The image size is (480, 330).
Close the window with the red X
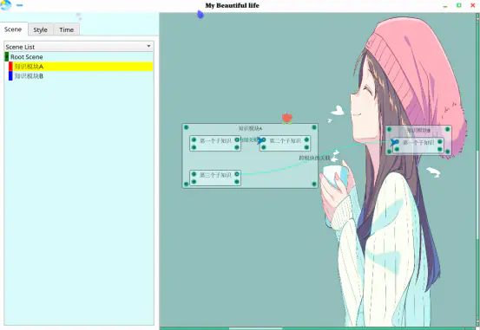click(473, 5)
